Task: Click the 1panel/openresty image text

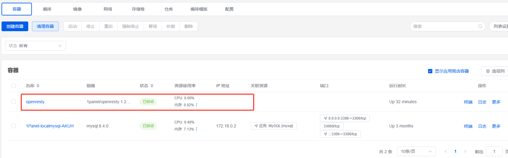Action: coord(108,102)
